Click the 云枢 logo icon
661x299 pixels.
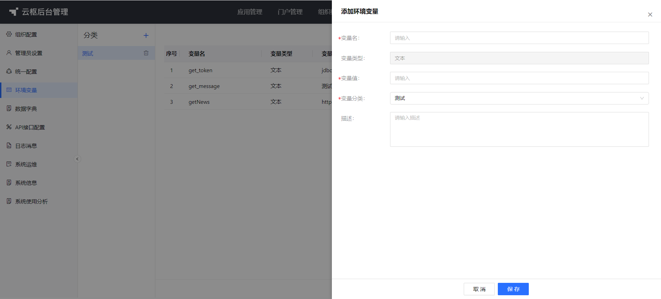coord(13,12)
